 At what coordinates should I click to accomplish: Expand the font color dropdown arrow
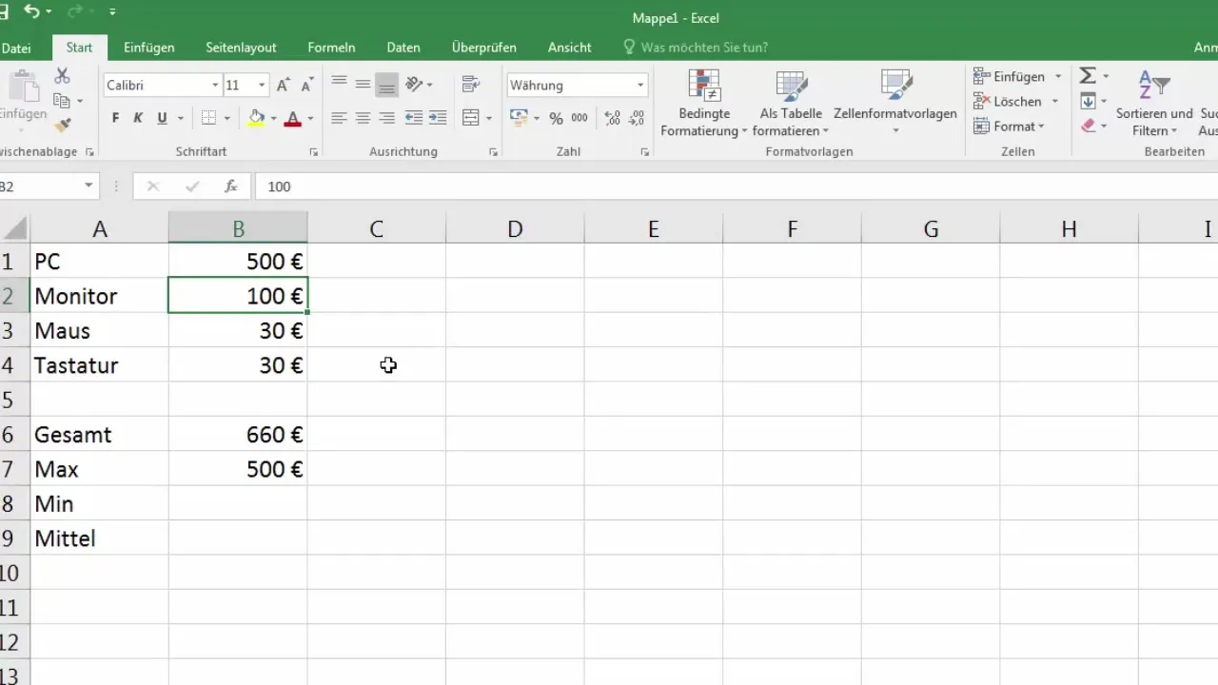pyautogui.click(x=310, y=119)
